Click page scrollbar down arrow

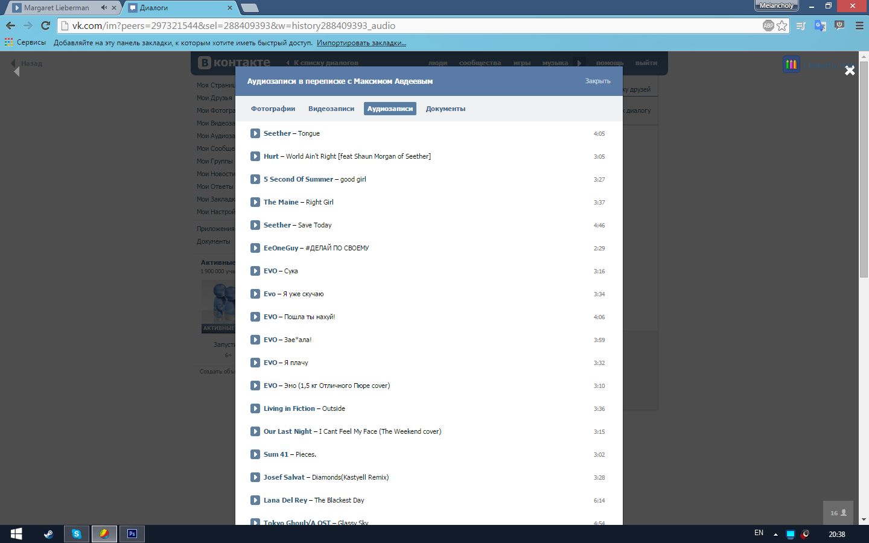(x=864, y=519)
